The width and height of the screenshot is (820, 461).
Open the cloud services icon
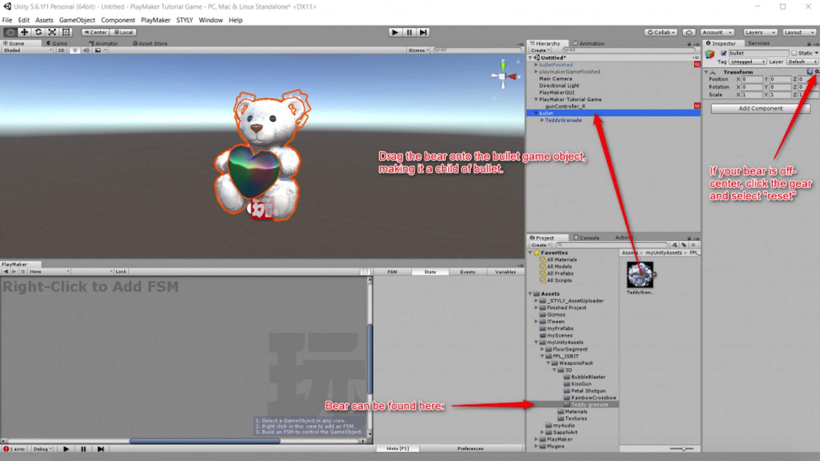689,32
